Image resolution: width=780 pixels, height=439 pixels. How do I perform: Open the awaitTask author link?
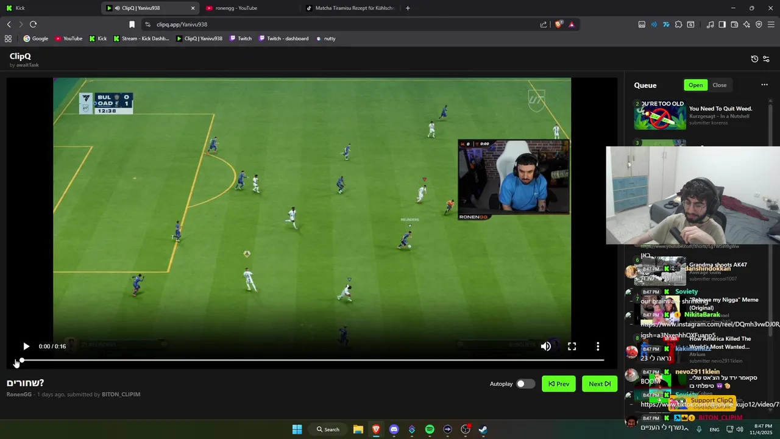click(x=27, y=65)
